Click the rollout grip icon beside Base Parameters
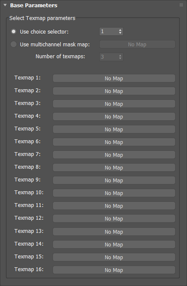This screenshot has height=286, width=187. point(181,5)
